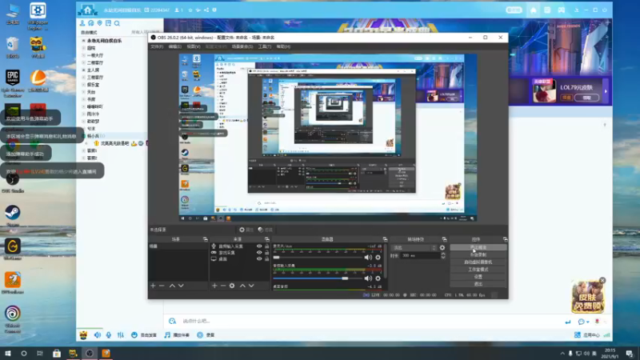Screen dimensions: 640x360
Task: Lock the desktop capture source
Action: (x=267, y=258)
